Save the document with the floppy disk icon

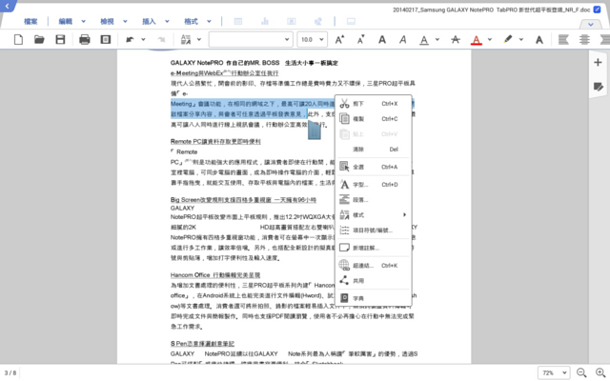60,40
